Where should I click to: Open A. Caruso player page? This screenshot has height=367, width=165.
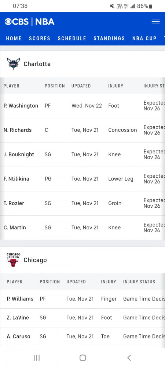(x=18, y=337)
